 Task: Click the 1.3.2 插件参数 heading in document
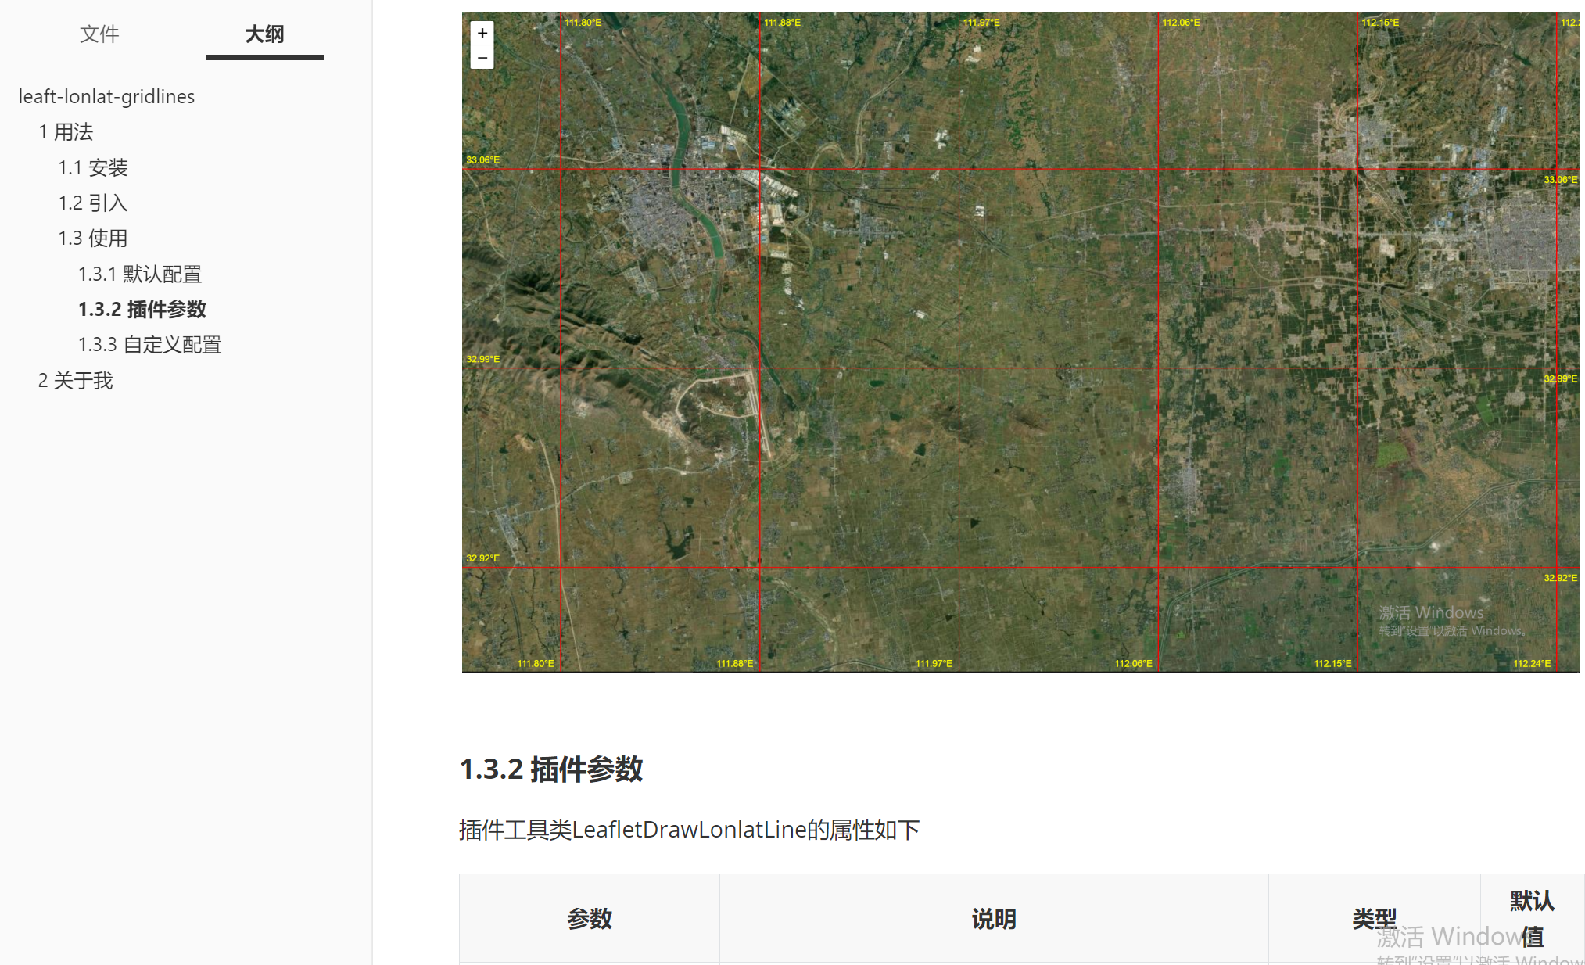coord(550,769)
